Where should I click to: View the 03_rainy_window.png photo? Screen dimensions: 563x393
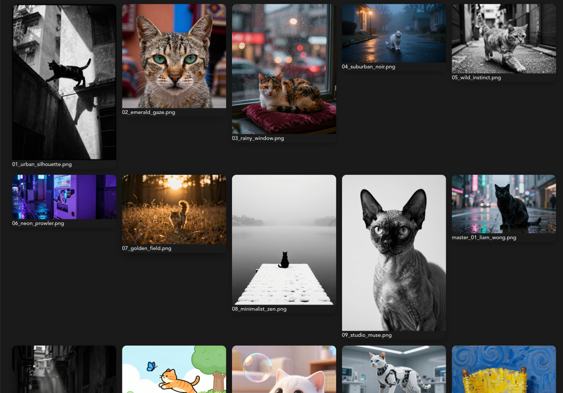[x=284, y=69]
